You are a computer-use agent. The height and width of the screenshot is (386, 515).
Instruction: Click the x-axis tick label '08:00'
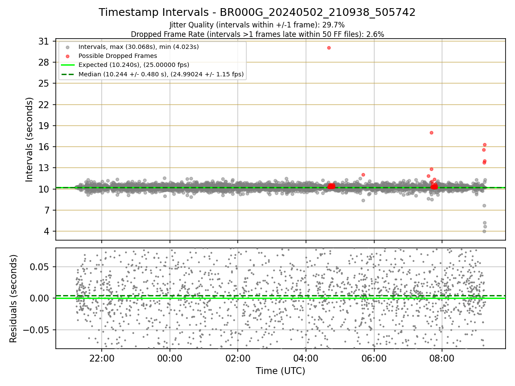pyautogui.click(x=442, y=358)
